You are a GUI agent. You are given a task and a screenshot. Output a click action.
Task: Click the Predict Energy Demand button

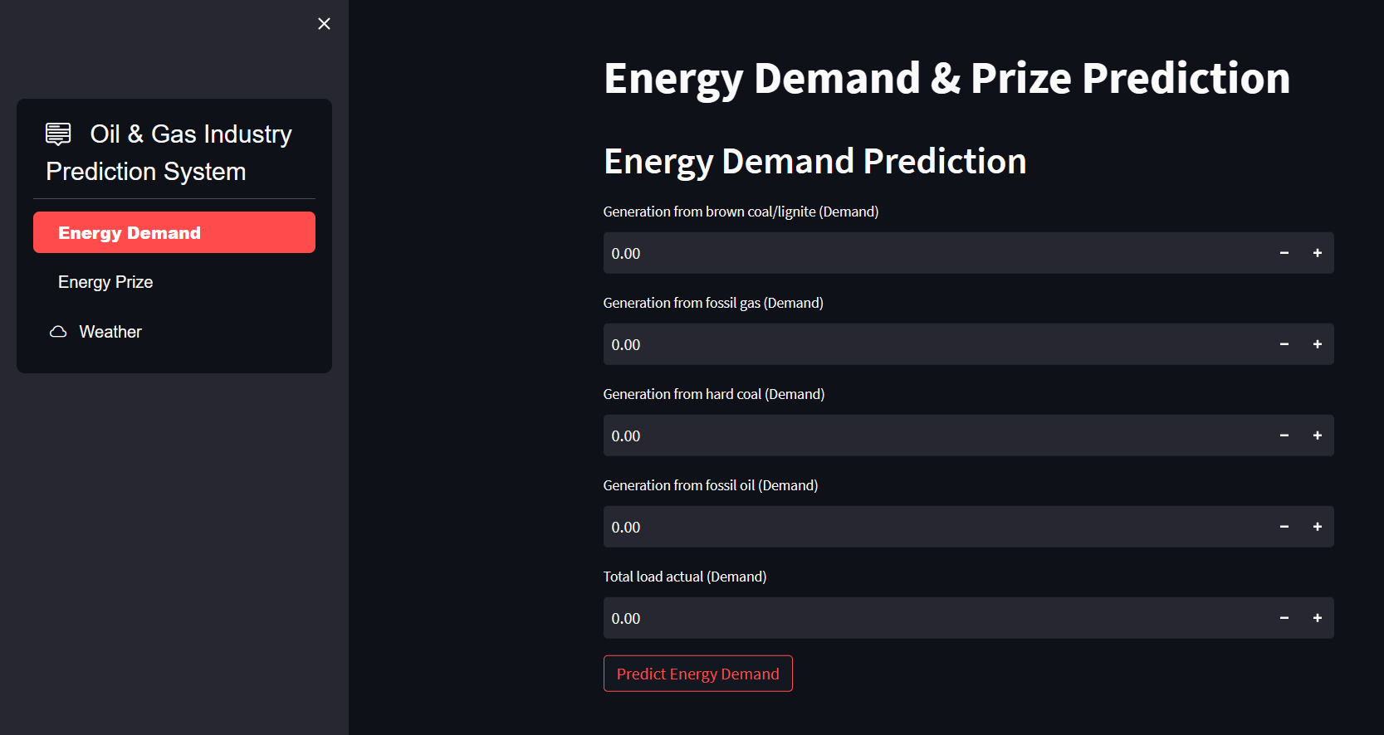(x=697, y=674)
